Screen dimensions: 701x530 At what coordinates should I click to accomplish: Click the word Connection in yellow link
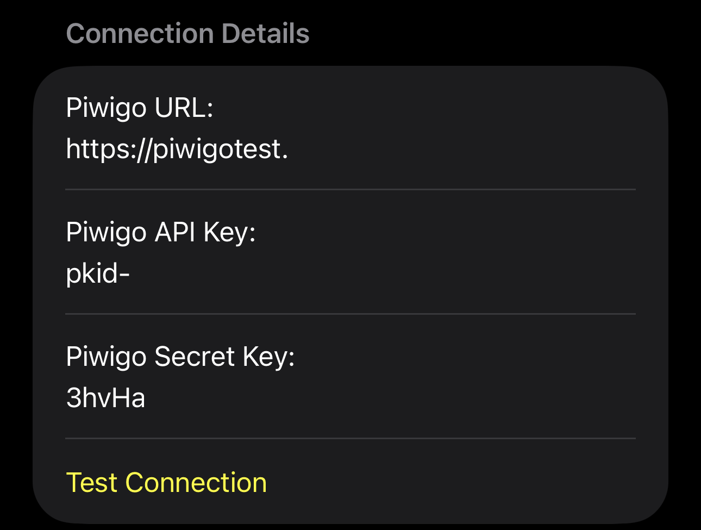[196, 483]
